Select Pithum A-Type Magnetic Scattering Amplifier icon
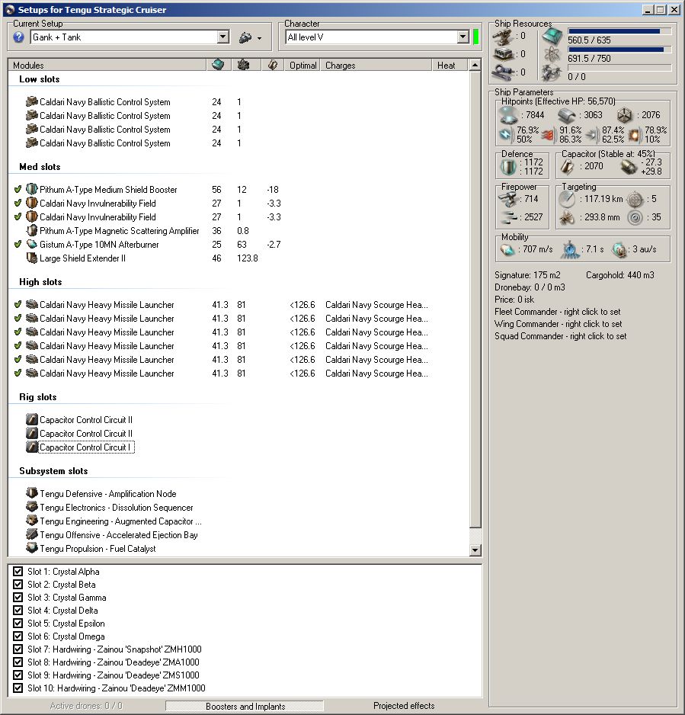Screen dimensions: 685x715 point(31,230)
